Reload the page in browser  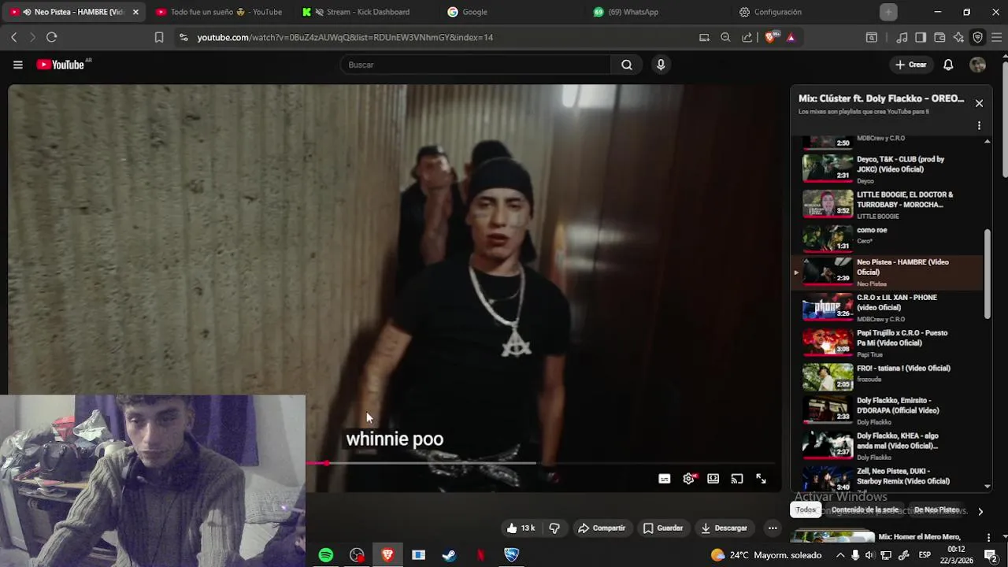[x=51, y=37]
